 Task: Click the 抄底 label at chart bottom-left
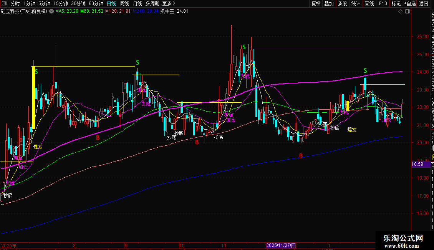click(x=8, y=195)
